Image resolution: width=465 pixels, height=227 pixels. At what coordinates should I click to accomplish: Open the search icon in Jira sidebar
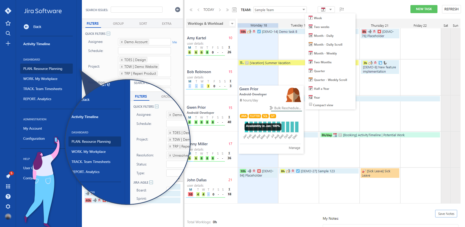pyautogui.click(x=8, y=33)
